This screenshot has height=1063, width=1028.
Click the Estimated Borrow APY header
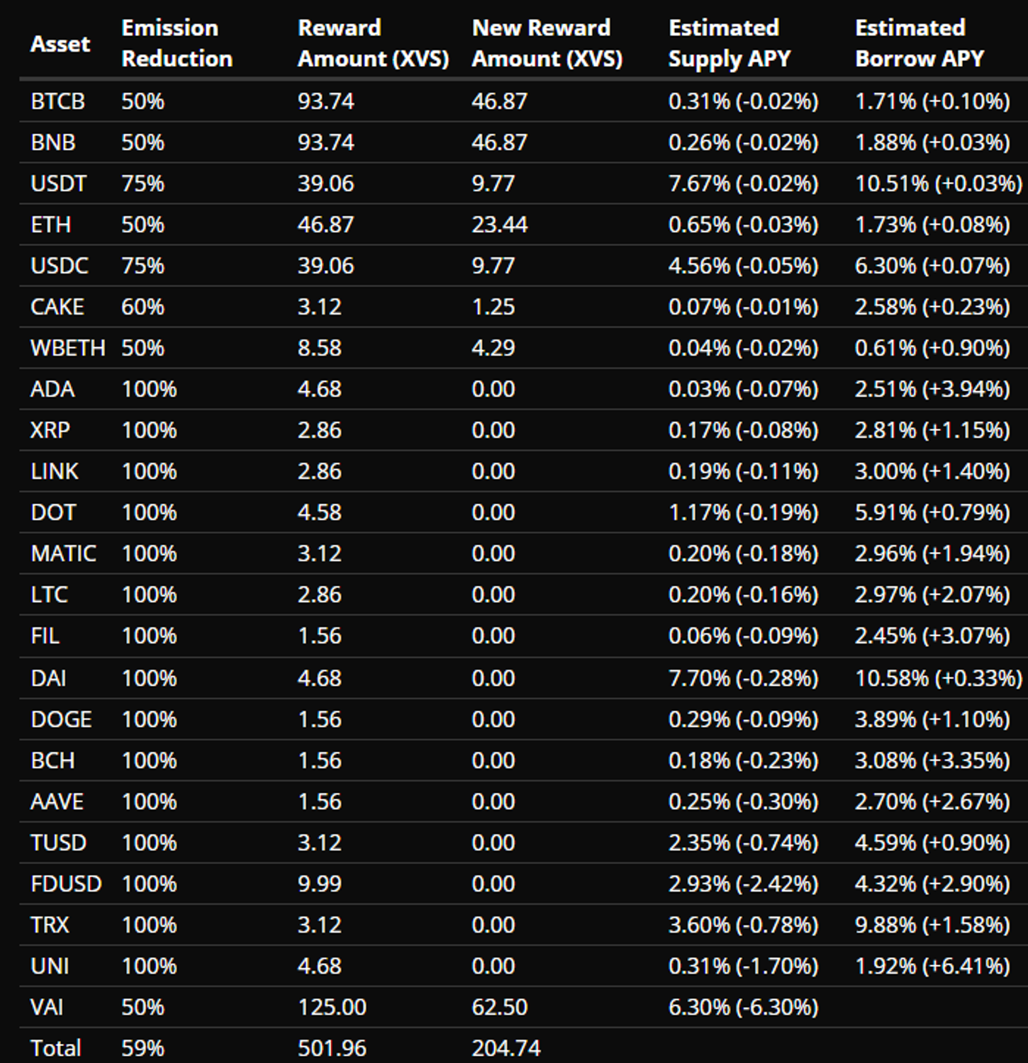pos(919,43)
